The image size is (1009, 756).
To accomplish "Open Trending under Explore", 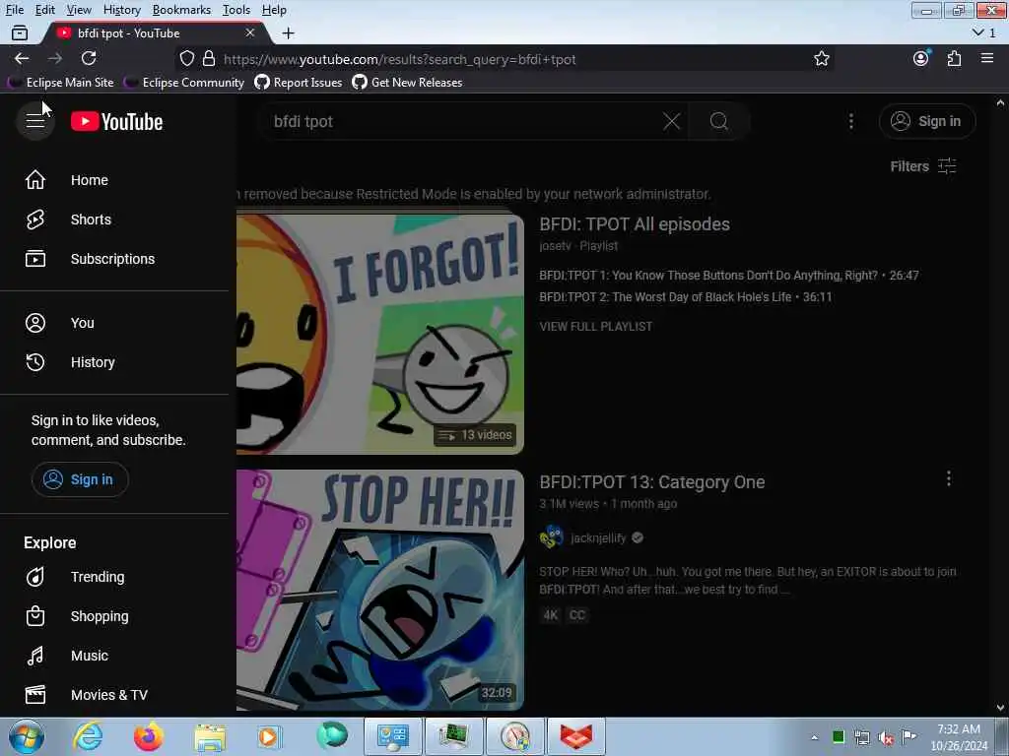I will [x=116, y=577].
